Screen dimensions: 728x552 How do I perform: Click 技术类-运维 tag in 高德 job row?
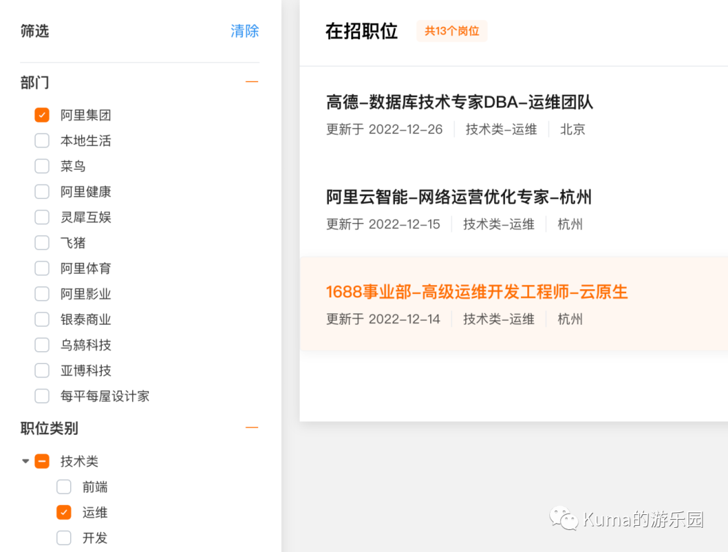point(502,129)
